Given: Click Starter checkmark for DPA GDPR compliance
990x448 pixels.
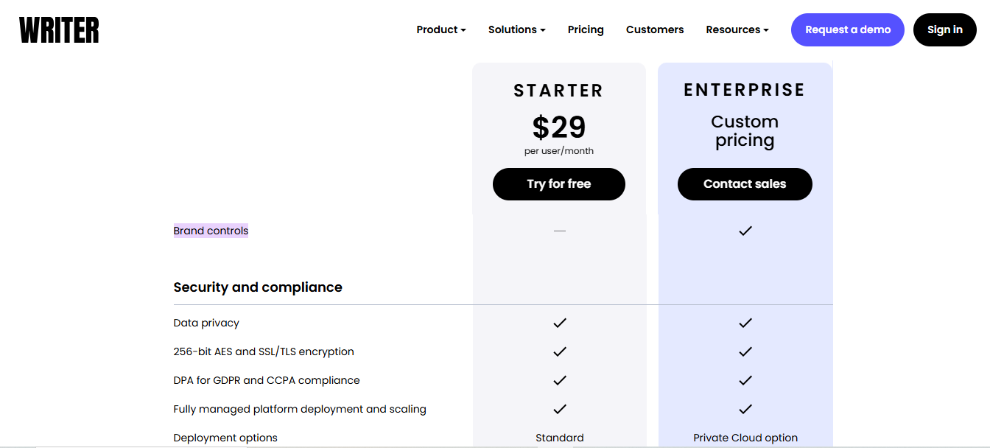Looking at the screenshot, I should 560,380.
